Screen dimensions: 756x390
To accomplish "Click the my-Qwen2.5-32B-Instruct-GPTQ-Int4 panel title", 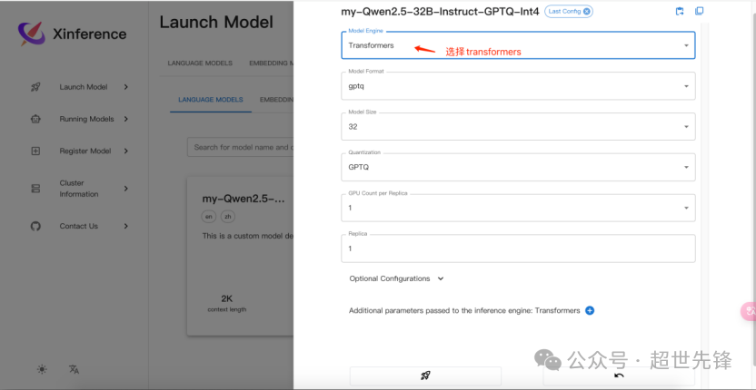I will pyautogui.click(x=440, y=12).
